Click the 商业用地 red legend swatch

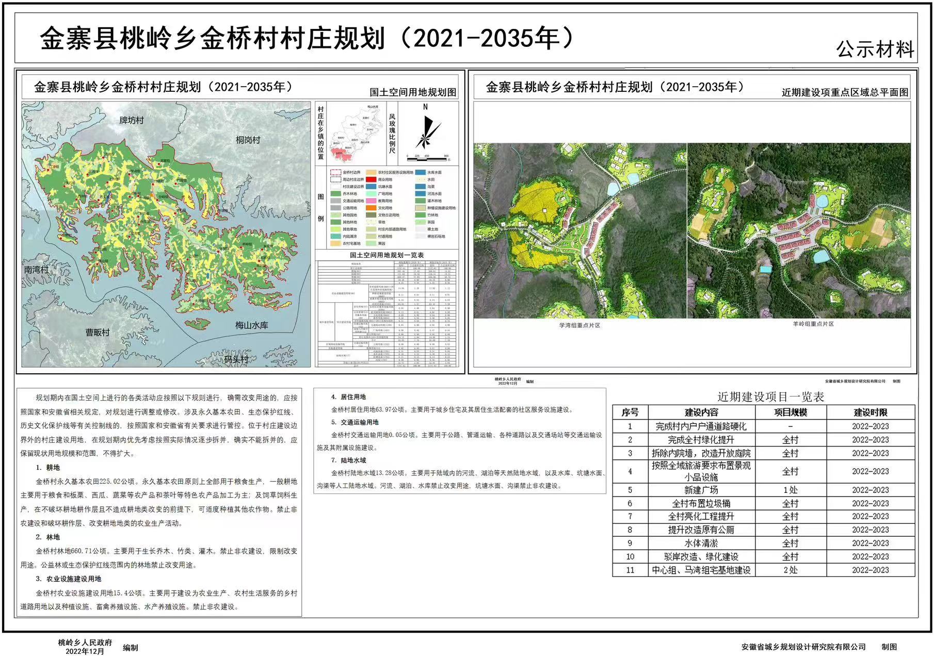click(371, 179)
